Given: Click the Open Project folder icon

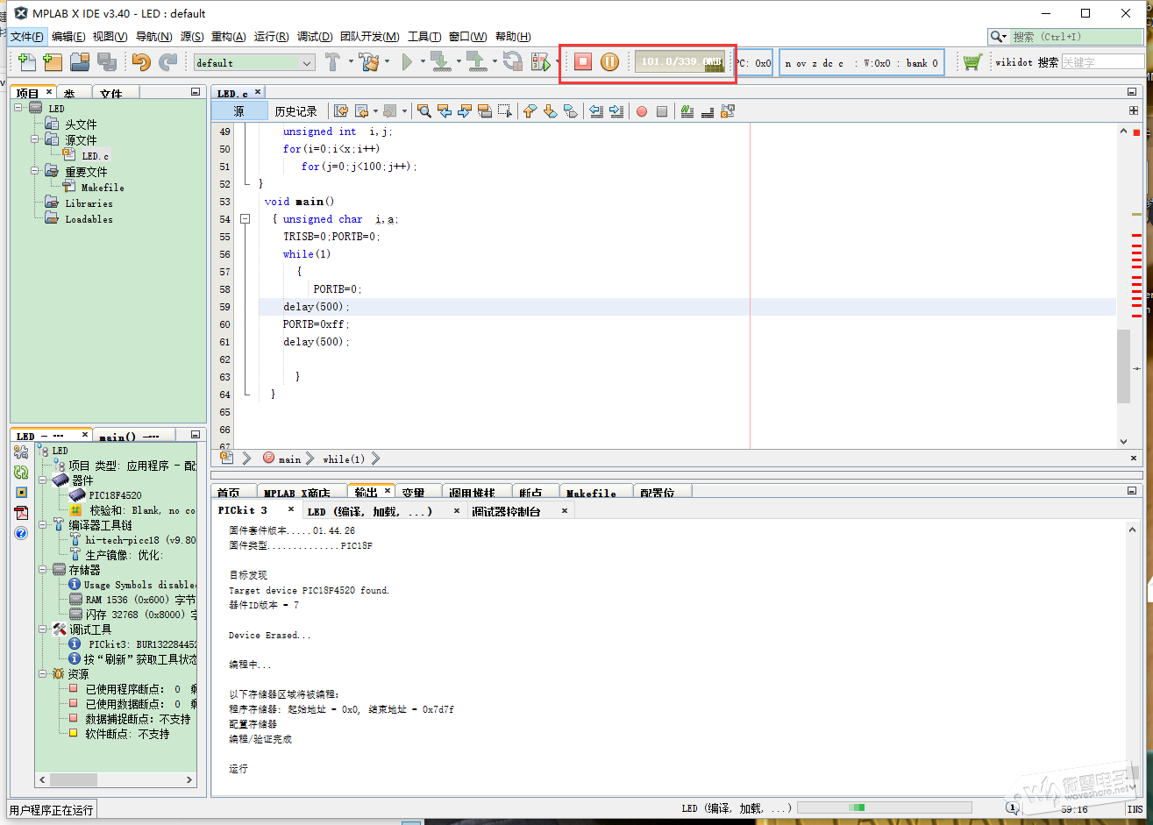Looking at the screenshot, I should [80, 62].
